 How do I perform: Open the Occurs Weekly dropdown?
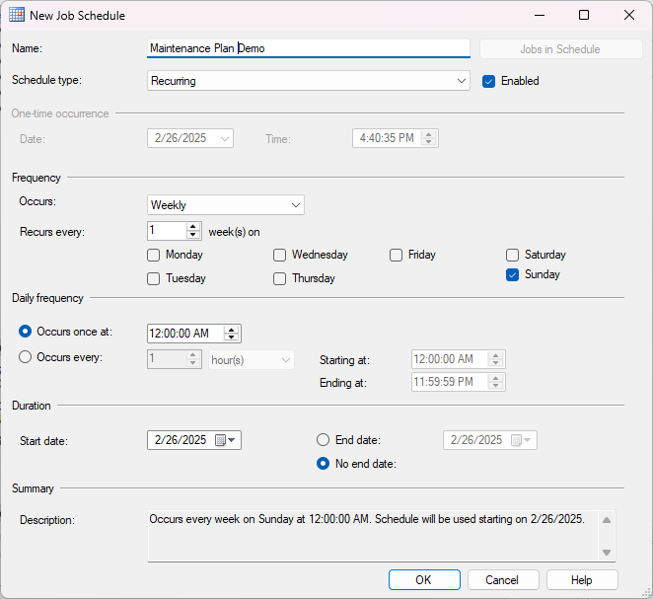click(x=226, y=205)
